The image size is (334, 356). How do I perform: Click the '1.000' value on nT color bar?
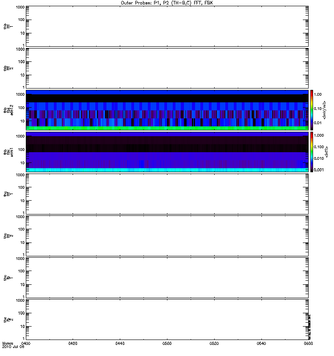pos(319,135)
